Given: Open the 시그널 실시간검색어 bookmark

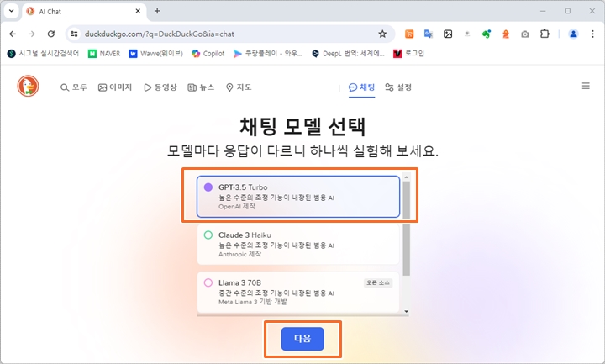Looking at the screenshot, I should 43,54.
